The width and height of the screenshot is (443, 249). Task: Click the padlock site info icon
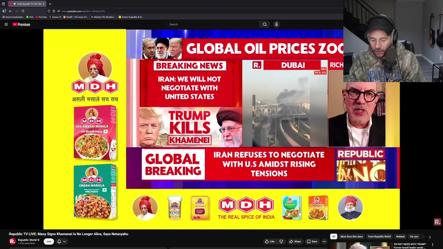click(x=54, y=11)
